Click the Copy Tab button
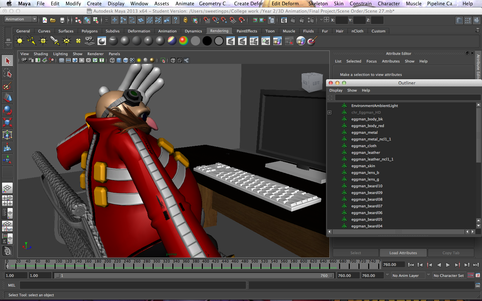This screenshot has width=482, height=301. [x=451, y=253]
